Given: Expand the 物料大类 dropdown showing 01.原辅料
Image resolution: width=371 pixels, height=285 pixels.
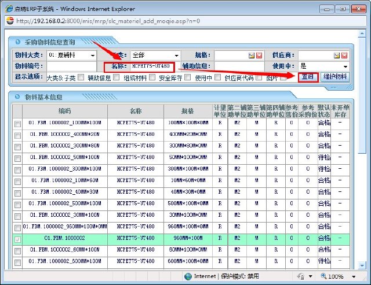Looking at the screenshot, I should click(x=92, y=55).
